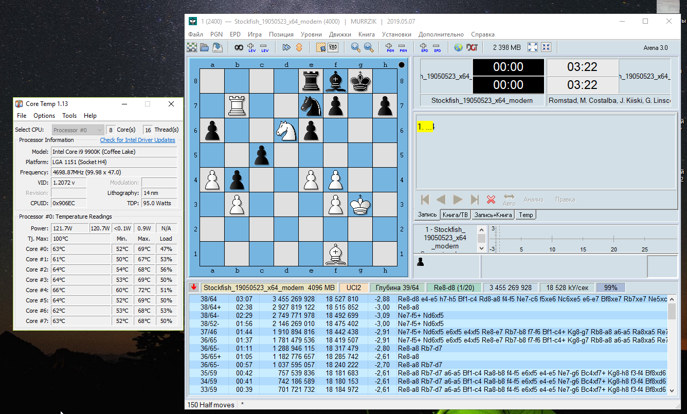Jump to game start button
This screenshot has height=414, width=687.
[x=425, y=200]
